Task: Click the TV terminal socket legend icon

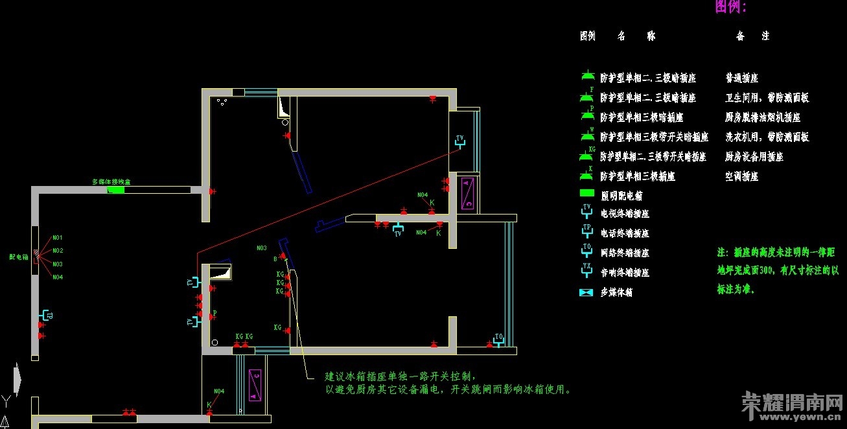Action: (x=586, y=211)
